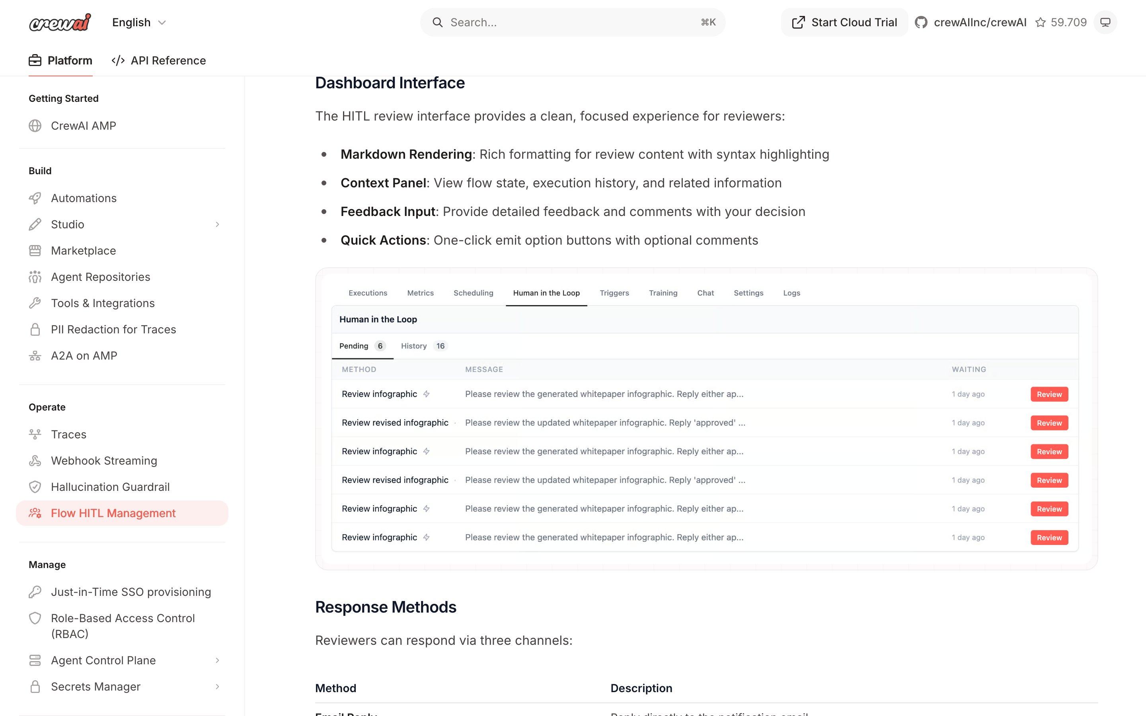
Task: Click the Flow HITL Management users icon
Action: click(35, 513)
